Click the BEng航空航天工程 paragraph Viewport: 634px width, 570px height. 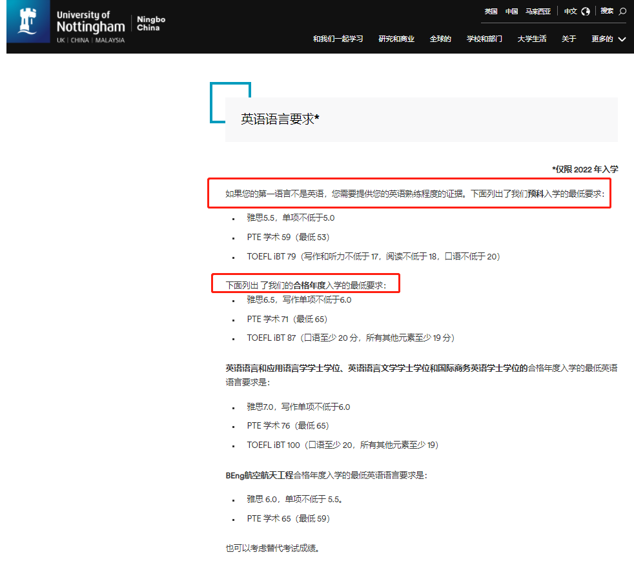[326, 475]
